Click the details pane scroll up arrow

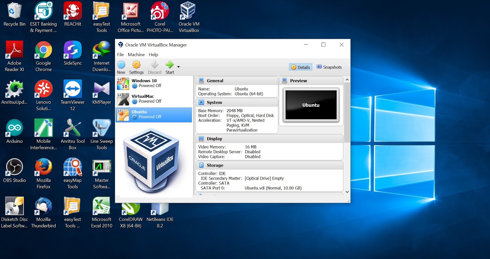347,80
